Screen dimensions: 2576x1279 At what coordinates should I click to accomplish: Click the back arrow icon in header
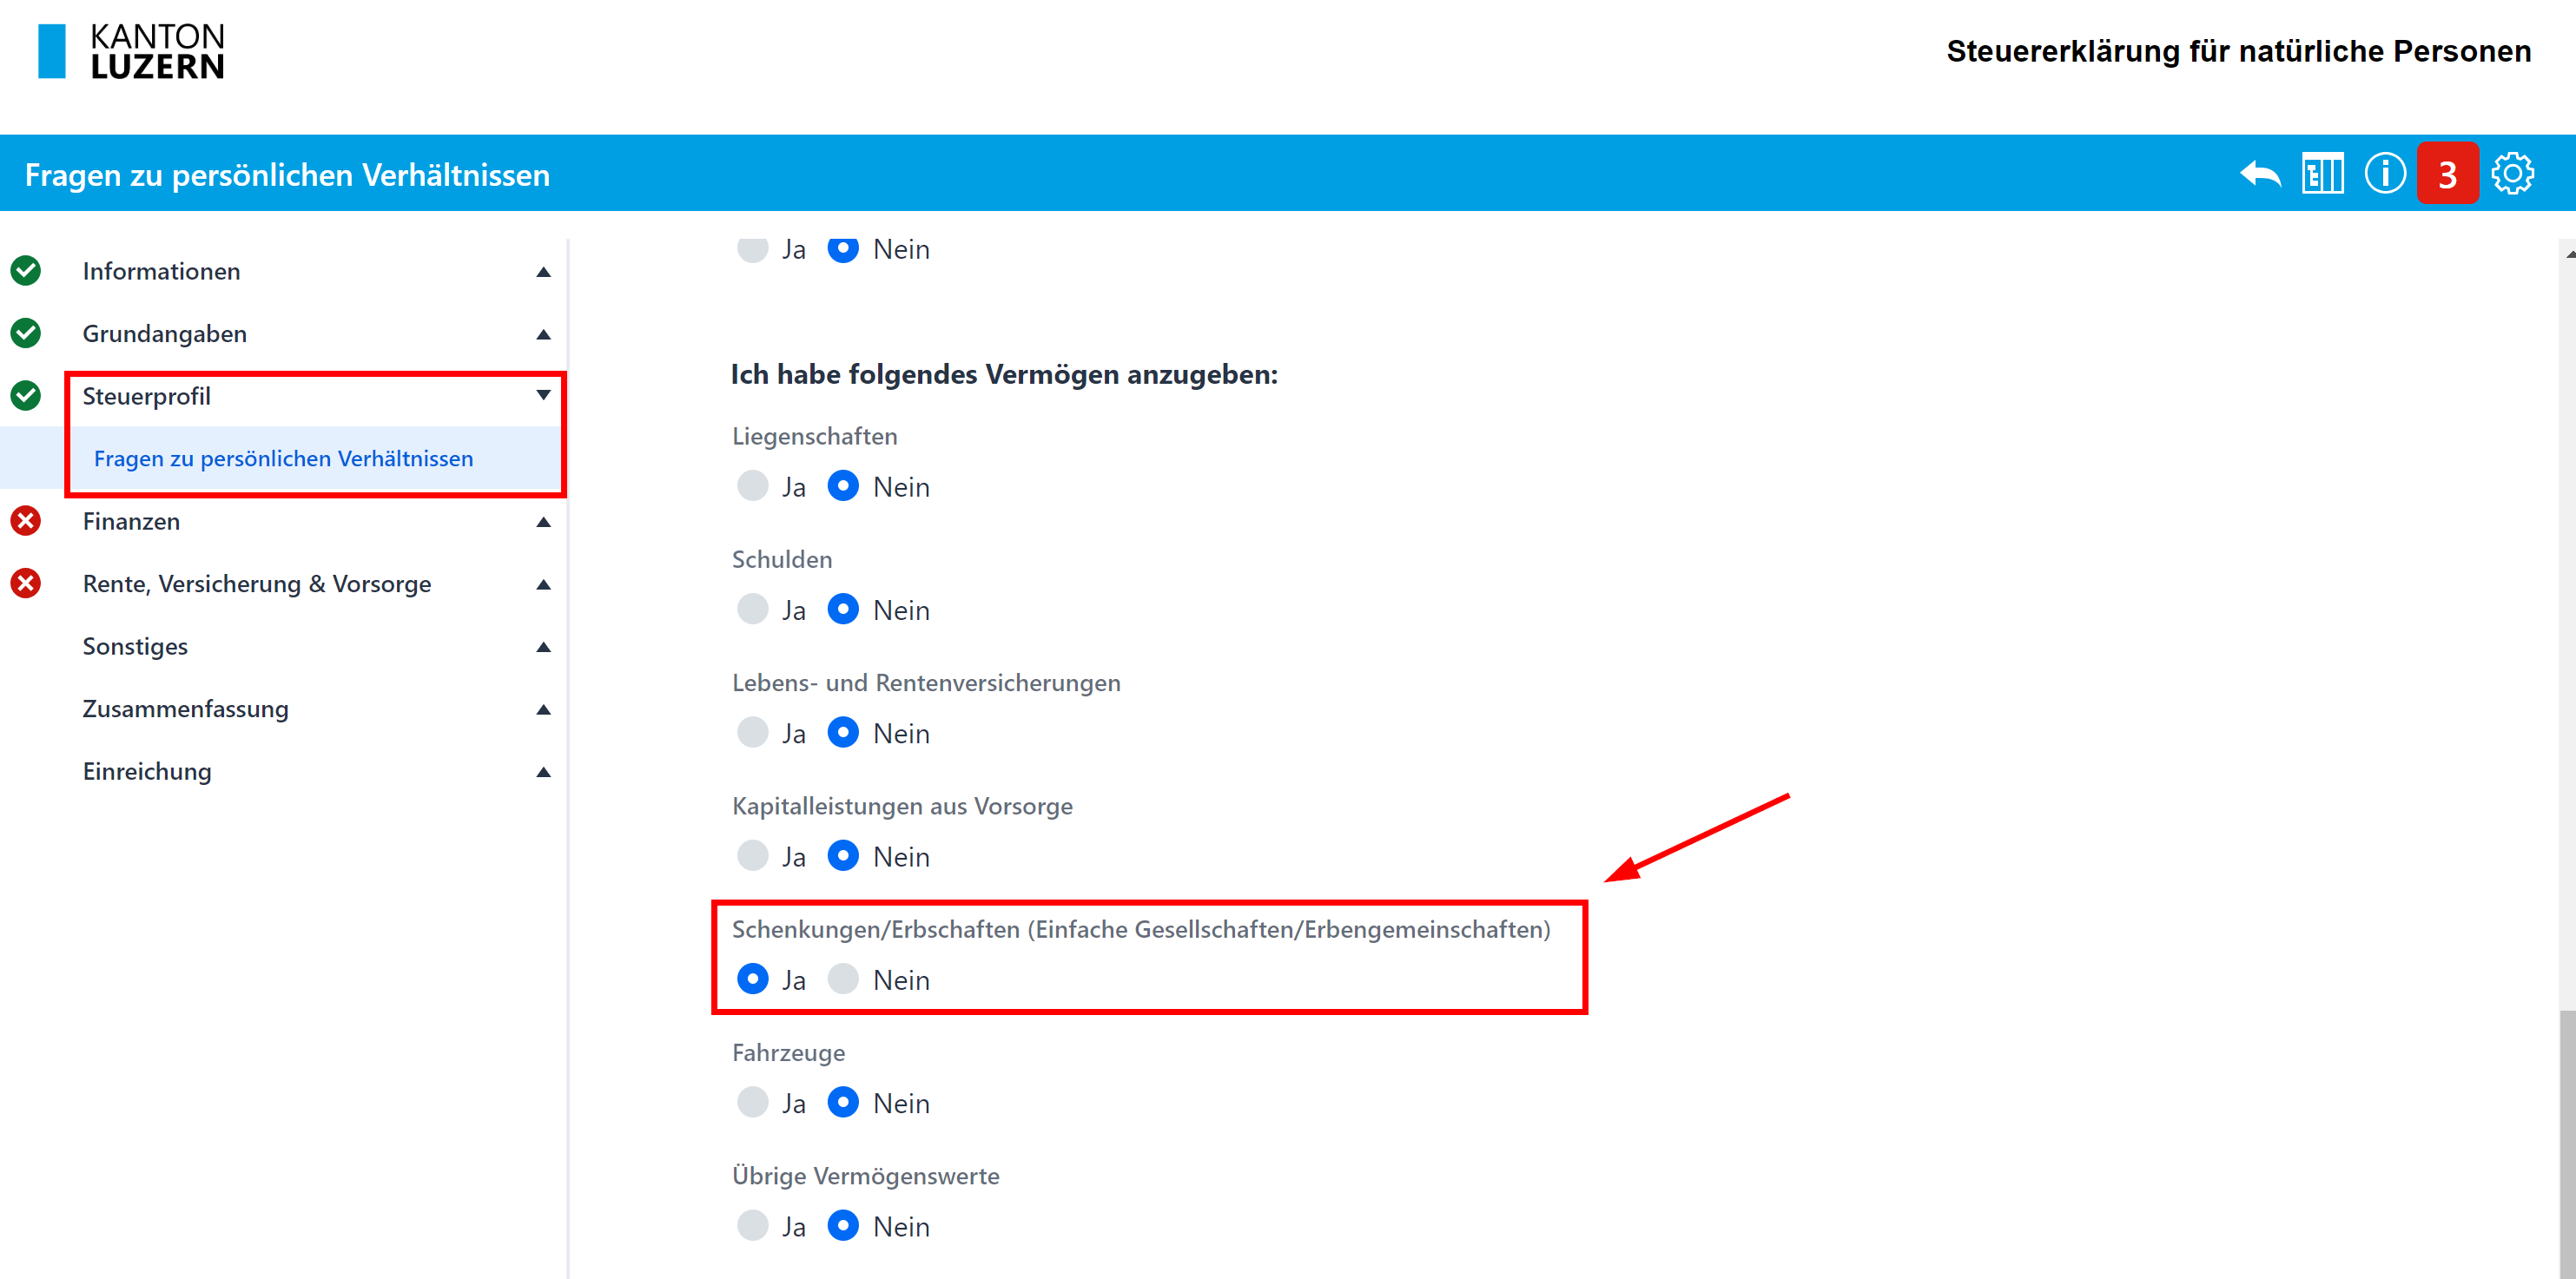click(2260, 174)
